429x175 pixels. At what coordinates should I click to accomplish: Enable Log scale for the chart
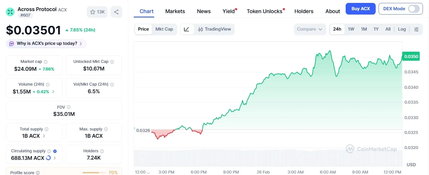click(402, 29)
